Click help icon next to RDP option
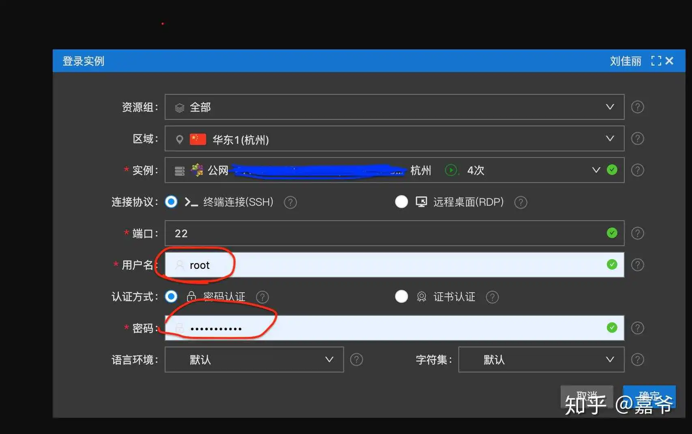 click(x=520, y=202)
